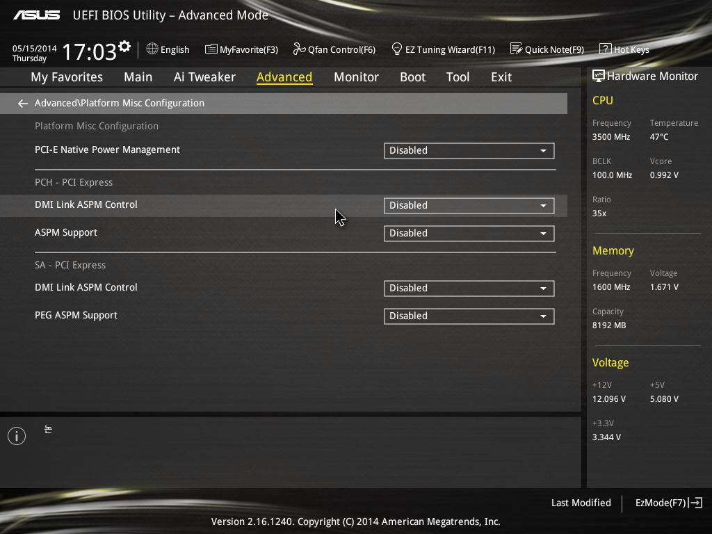
Task: Switch to Ai Tweaker tab
Action: click(x=204, y=77)
